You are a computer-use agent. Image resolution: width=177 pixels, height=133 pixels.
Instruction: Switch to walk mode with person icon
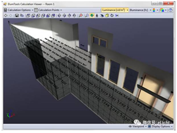pyautogui.click(x=97, y=15)
